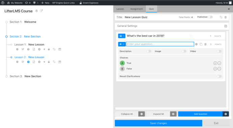Enable Result Clarifications toggle
The image size is (233, 128).
[219, 76]
